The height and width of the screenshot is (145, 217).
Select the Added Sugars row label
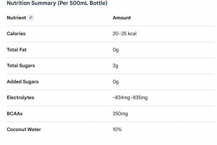click(23, 82)
